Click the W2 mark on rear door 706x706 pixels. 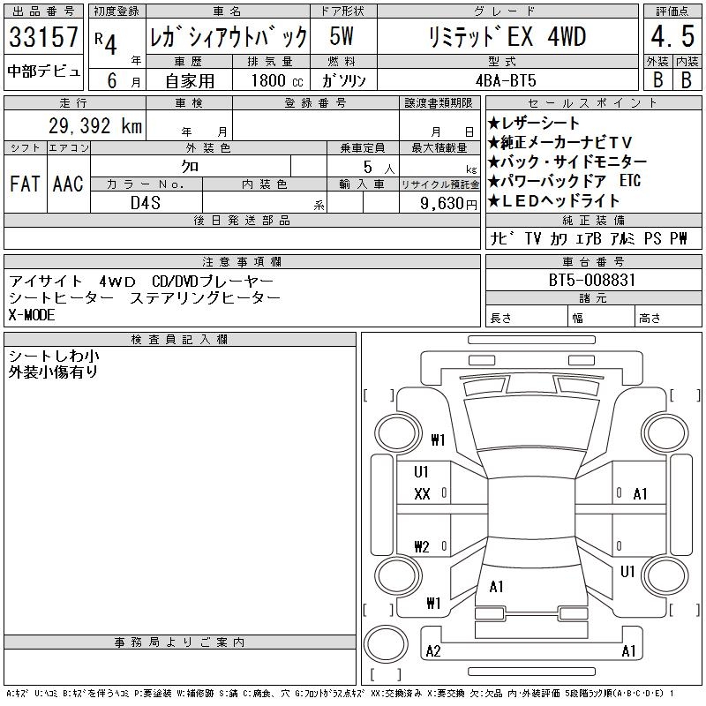tap(422, 546)
